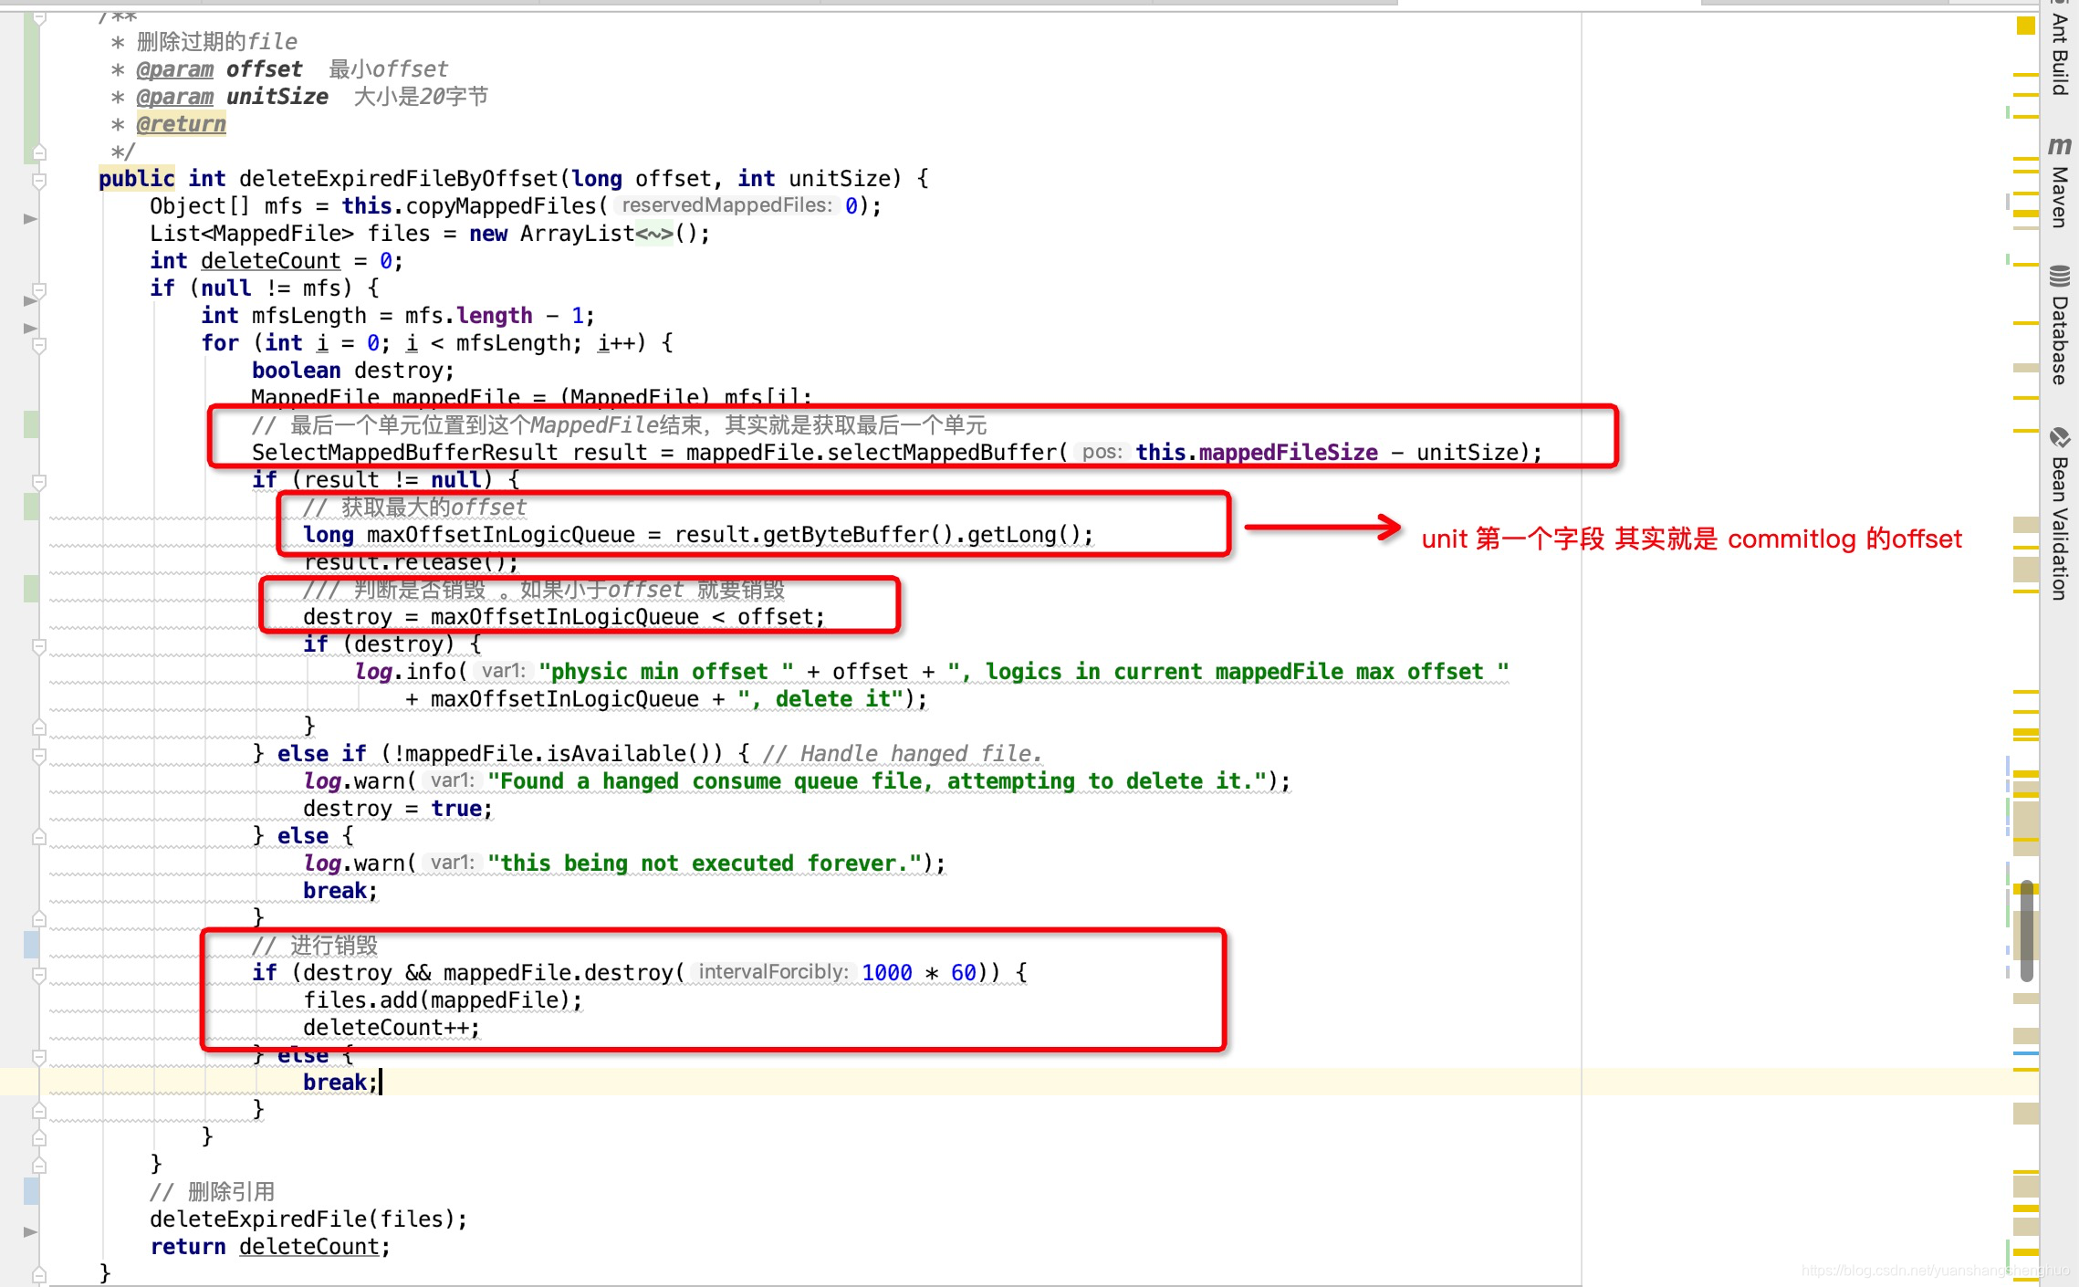Open the Bean Validation tool window
This screenshot has width=2079, height=1287.
coord(2059,528)
